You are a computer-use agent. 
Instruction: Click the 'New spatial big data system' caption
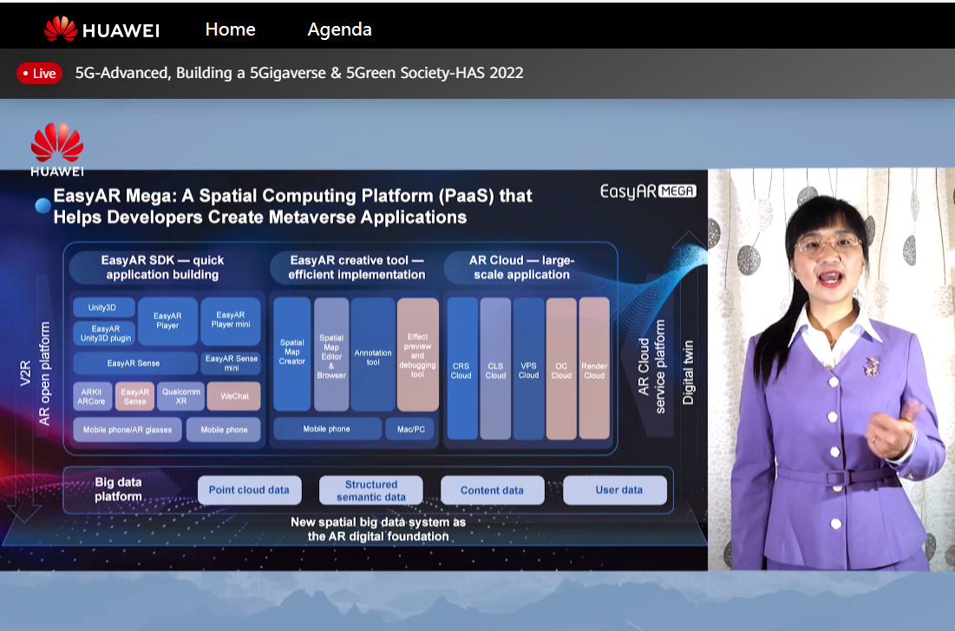coord(378,529)
